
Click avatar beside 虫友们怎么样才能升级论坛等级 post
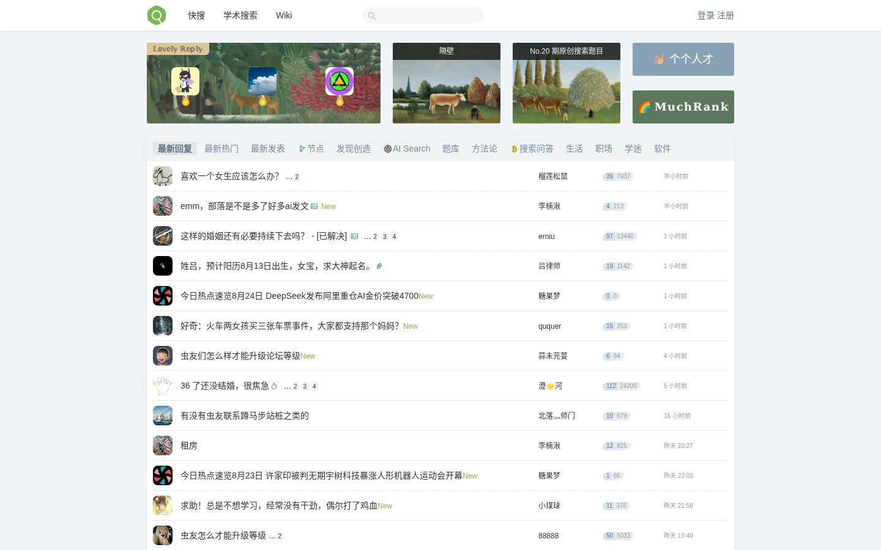click(x=163, y=356)
